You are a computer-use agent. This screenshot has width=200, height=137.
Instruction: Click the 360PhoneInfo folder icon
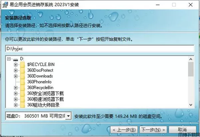23,82
